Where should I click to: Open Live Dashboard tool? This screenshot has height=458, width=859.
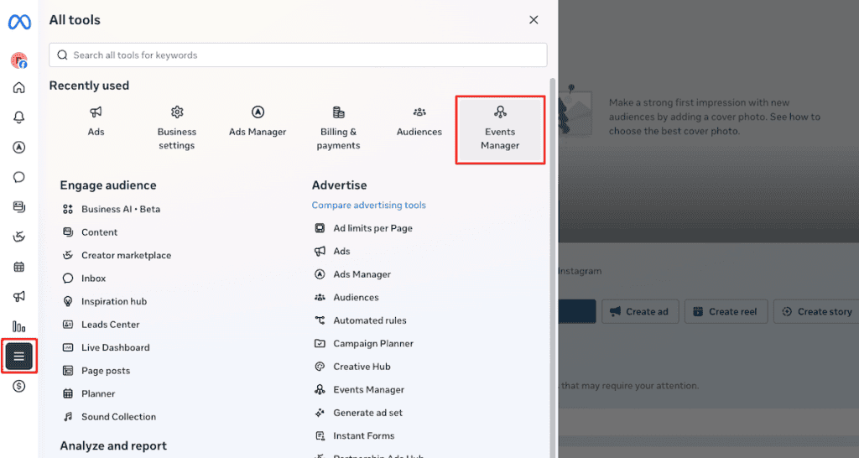tap(106, 347)
